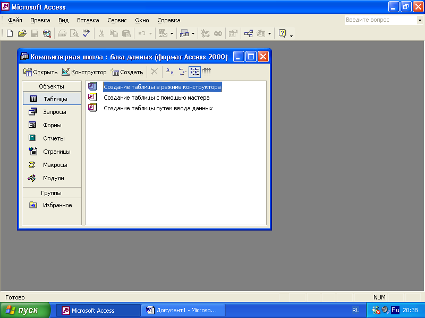
Task: Maximize the Компьютерная школа database window
Action: (x=251, y=57)
